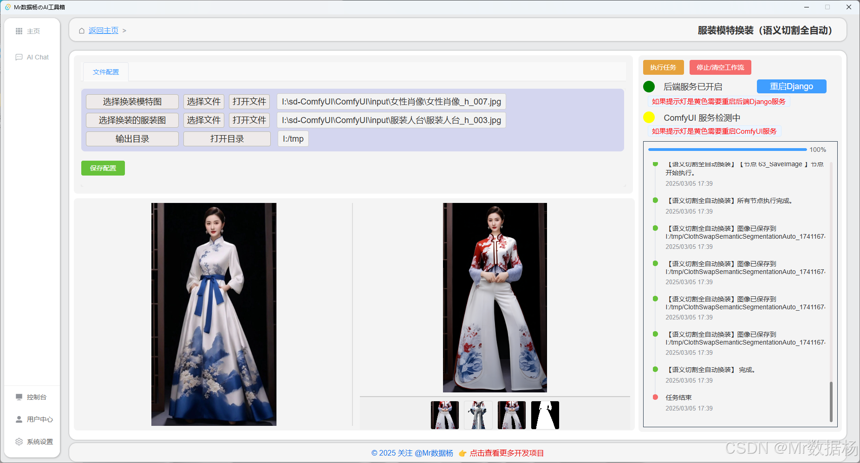The height and width of the screenshot is (463, 860).
Task: Click the red 停止/清空工作流 button
Action: tap(720, 67)
